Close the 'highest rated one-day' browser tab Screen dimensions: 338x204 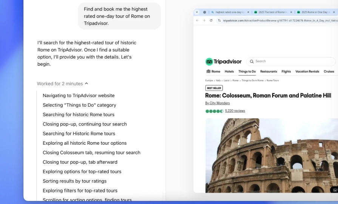coord(248,12)
